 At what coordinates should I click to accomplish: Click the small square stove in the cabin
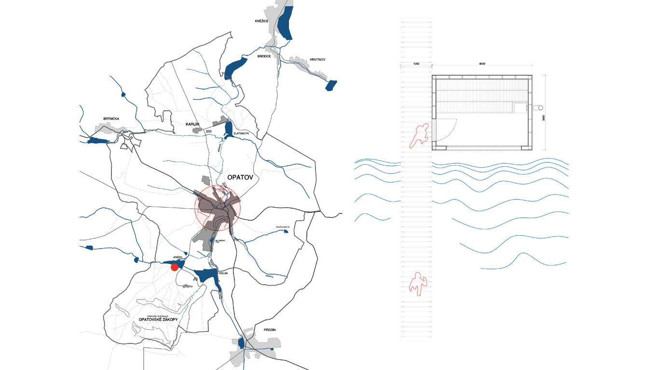pyautogui.click(x=520, y=107)
